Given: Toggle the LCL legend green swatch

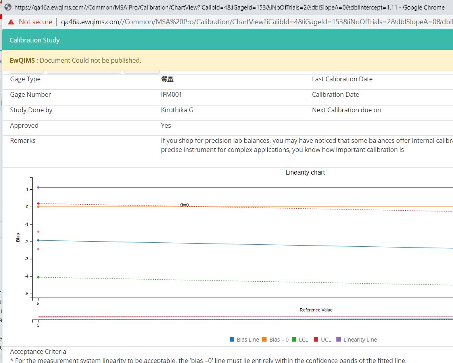Looking at the screenshot, I should [x=294, y=339].
